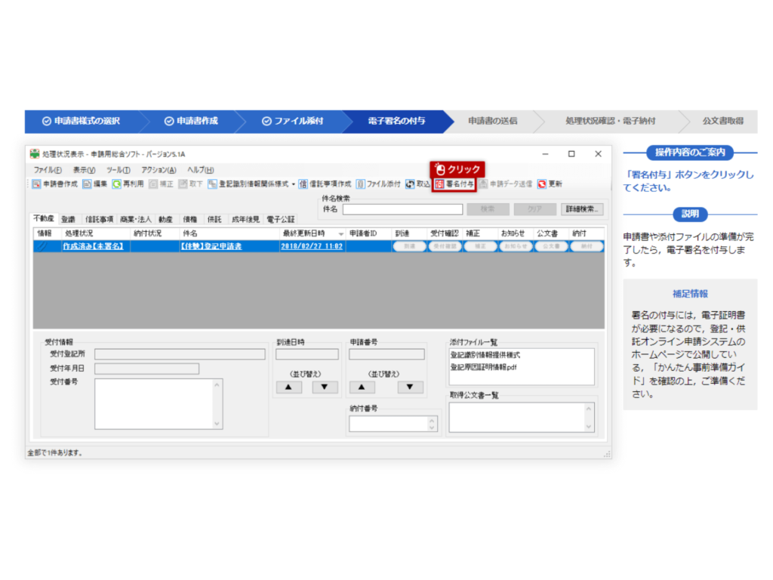Select the 申請書作成 icon to create an application
The image size is (773, 580).
(x=48, y=184)
